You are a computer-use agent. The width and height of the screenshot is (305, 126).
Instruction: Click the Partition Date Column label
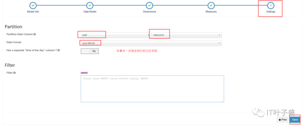(x=20, y=34)
